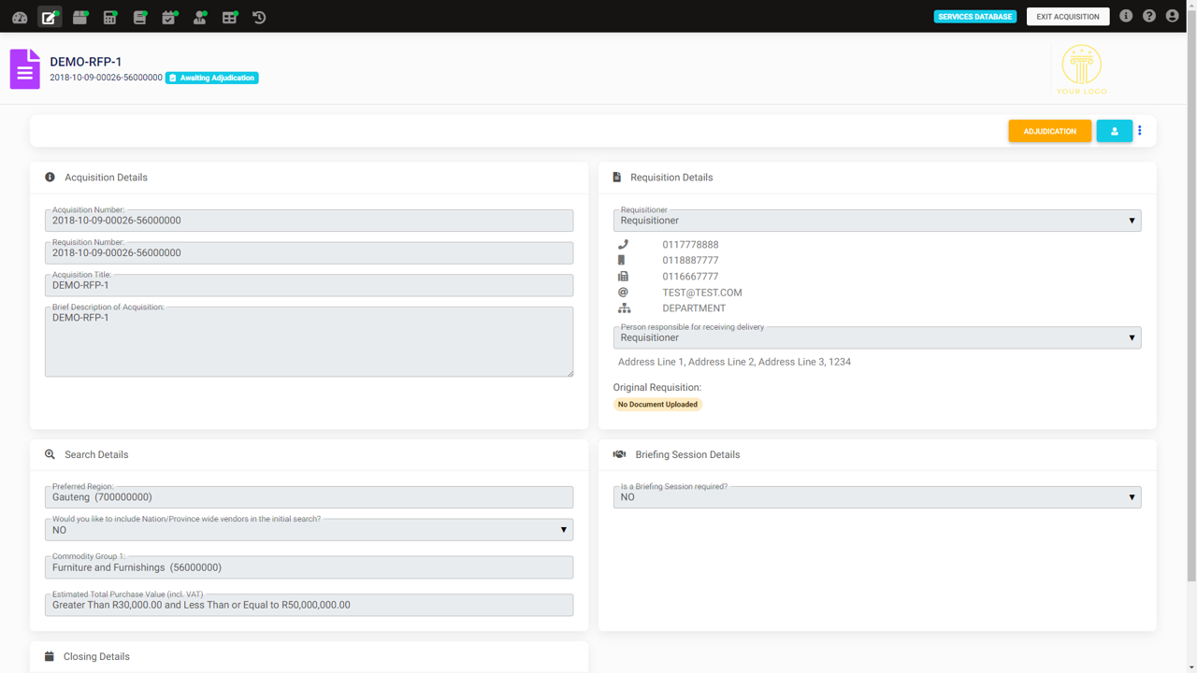Click the blue user button beside Adjudication
The height and width of the screenshot is (673, 1197).
[x=1114, y=131]
